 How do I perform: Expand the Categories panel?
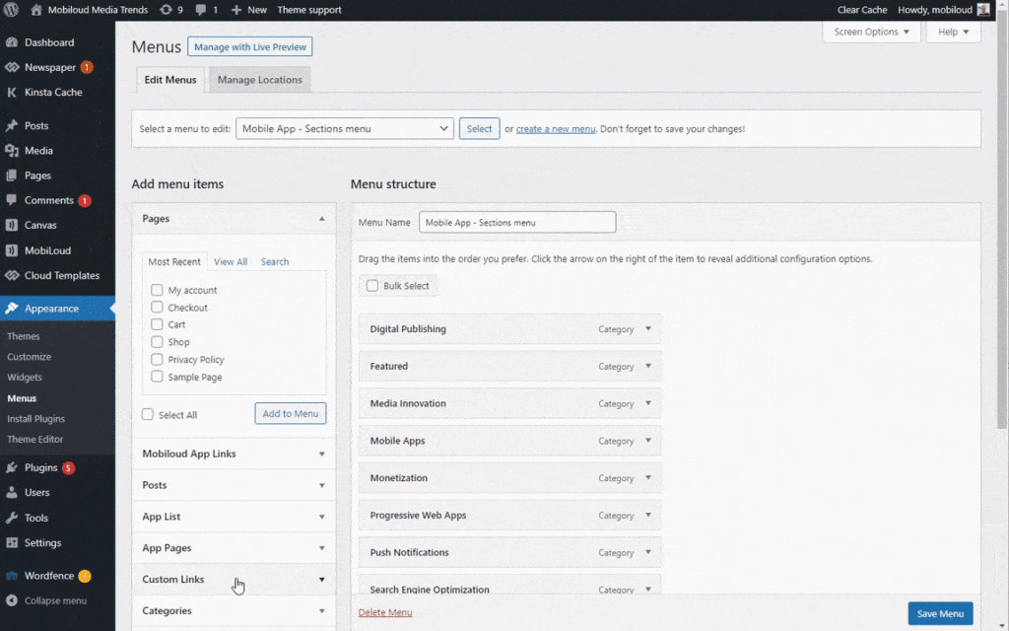[234, 611]
